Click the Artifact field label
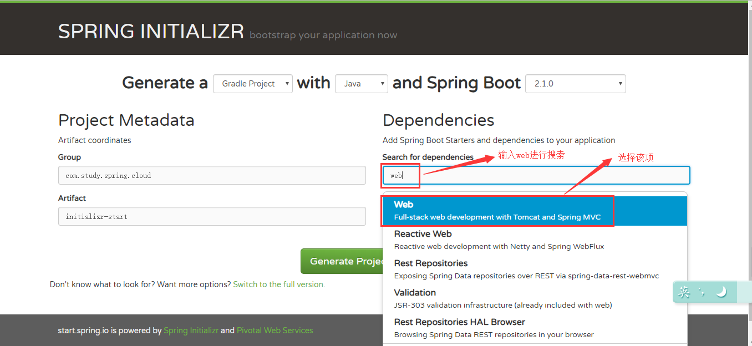 [x=72, y=198]
